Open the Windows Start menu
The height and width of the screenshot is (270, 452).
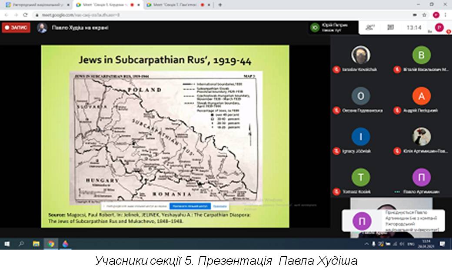click(7, 244)
